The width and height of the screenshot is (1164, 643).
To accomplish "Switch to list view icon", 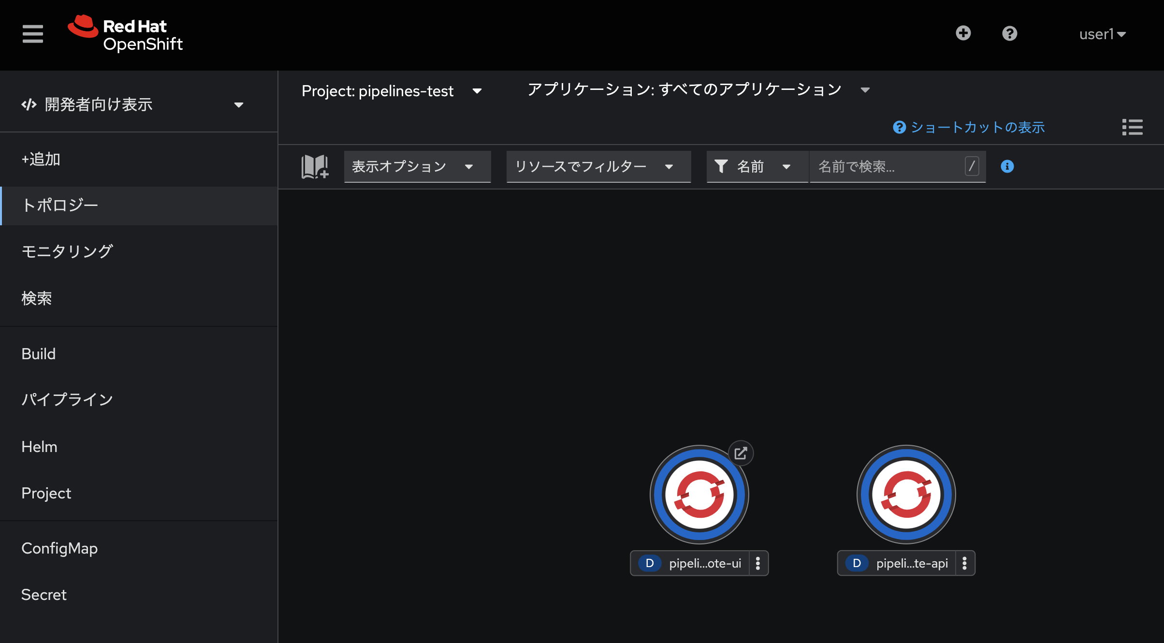I will click(1132, 127).
